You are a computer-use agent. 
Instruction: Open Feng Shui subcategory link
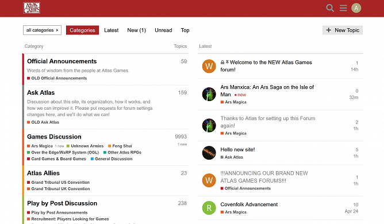point(122,146)
